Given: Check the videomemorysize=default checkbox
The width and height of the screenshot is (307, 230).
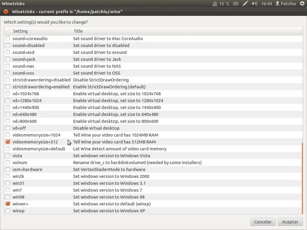Looking at the screenshot, I should pos(8,149).
